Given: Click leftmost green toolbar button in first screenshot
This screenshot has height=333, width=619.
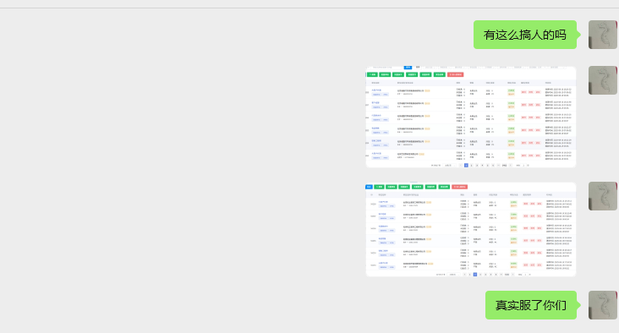Looking at the screenshot, I should (372, 74).
